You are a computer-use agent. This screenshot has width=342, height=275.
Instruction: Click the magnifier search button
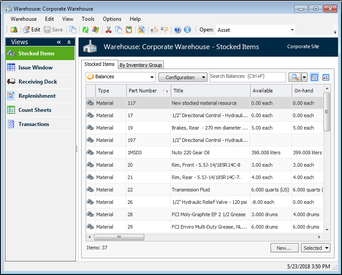[x=294, y=77]
